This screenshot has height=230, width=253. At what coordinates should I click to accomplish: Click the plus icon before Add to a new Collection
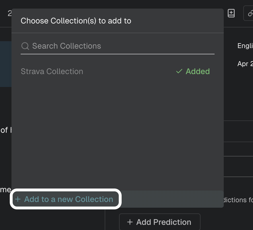pyautogui.click(x=18, y=199)
